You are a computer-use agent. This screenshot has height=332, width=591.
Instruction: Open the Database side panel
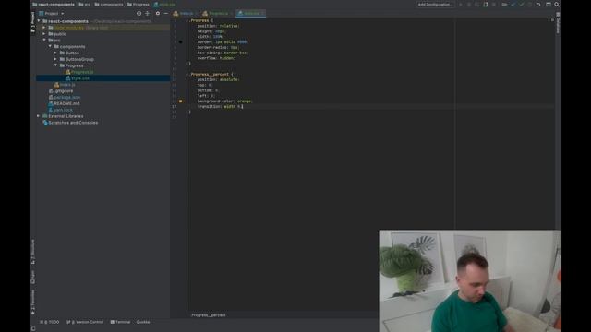(x=558, y=23)
